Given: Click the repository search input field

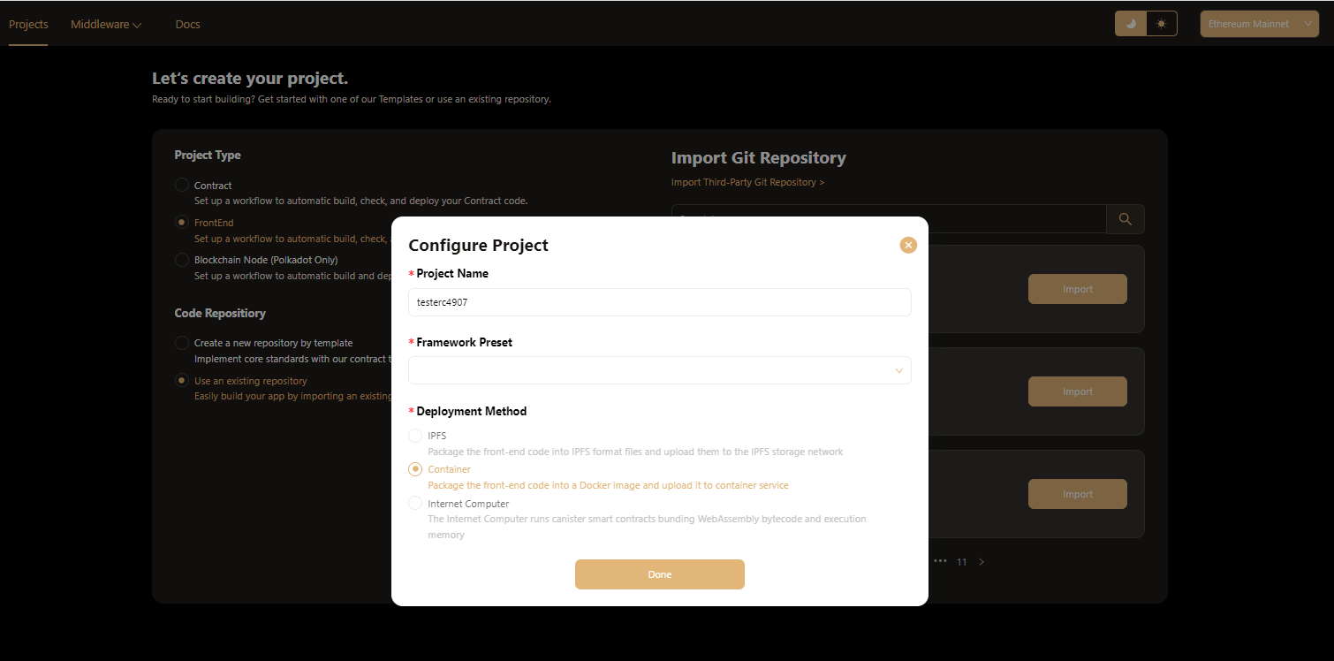Looking at the screenshot, I should [x=889, y=219].
